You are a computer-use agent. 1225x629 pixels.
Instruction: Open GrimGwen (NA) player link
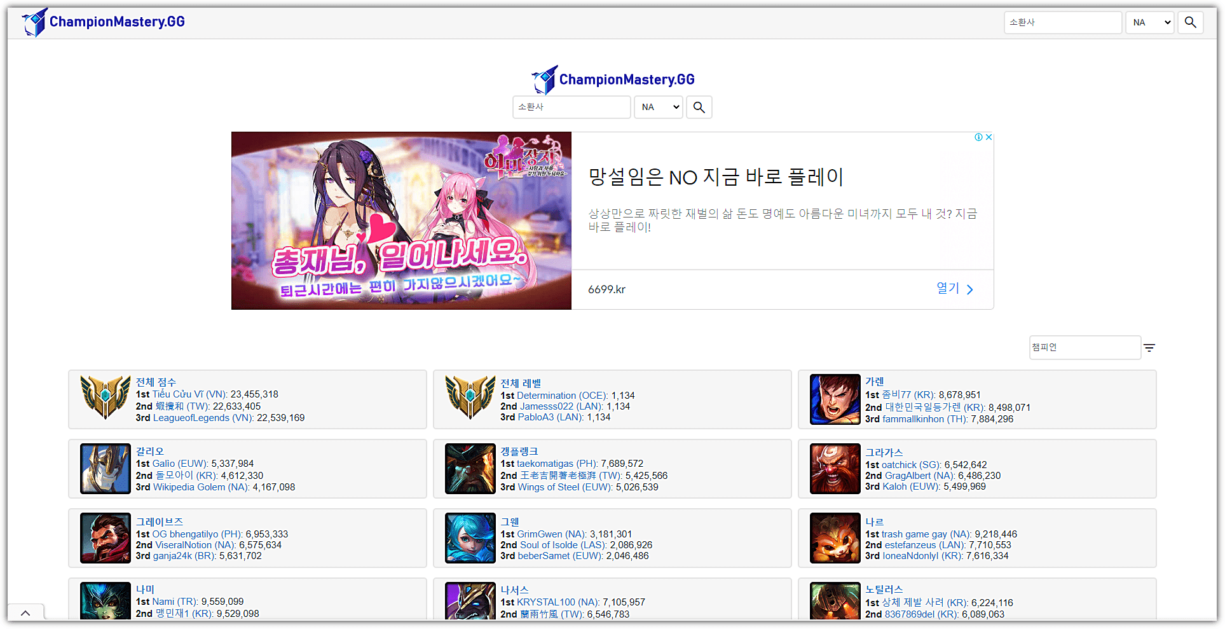tap(552, 534)
